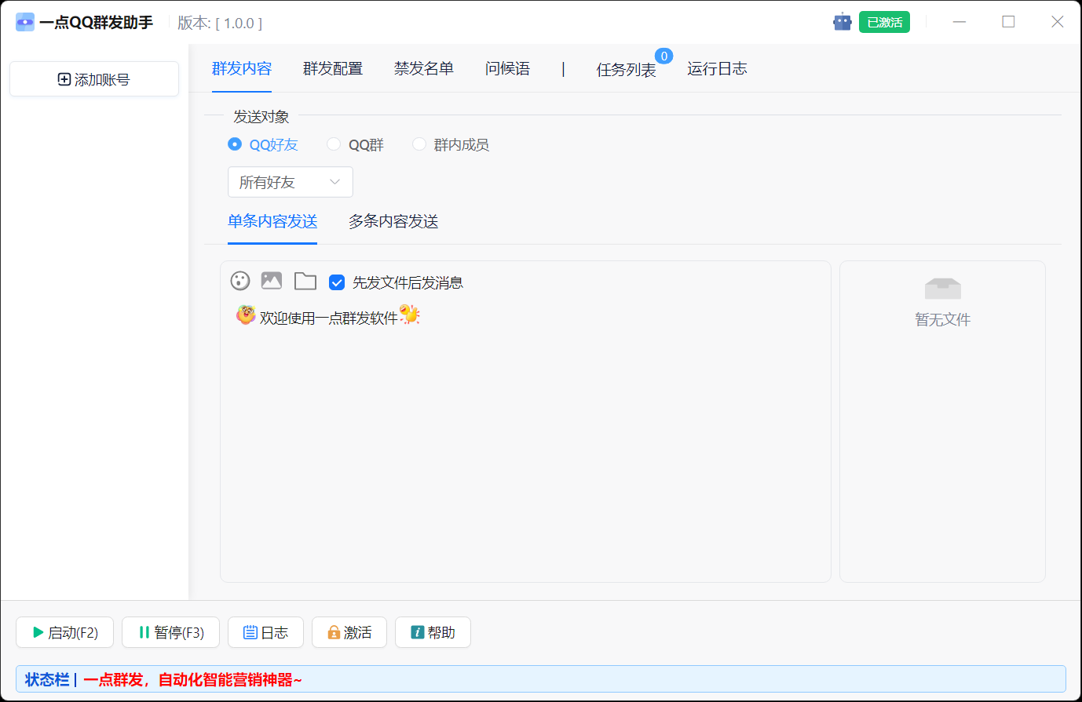Open logs via the 日志 clipboard icon

250,632
